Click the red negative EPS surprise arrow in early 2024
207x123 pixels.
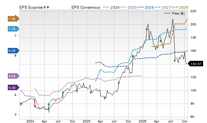pos(35,104)
